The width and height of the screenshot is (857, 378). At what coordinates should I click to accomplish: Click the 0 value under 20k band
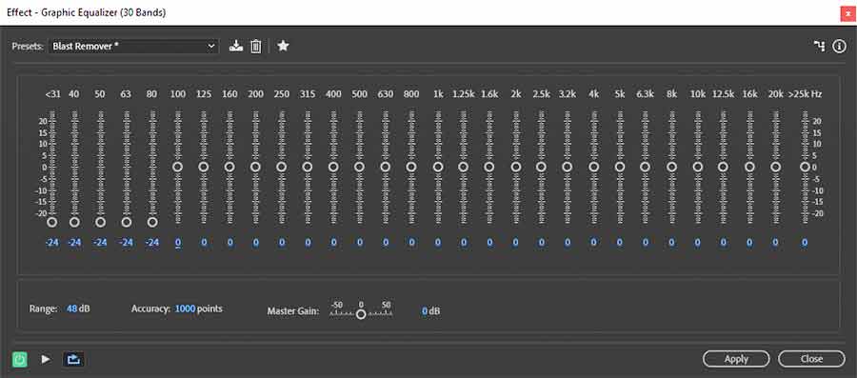click(x=775, y=243)
